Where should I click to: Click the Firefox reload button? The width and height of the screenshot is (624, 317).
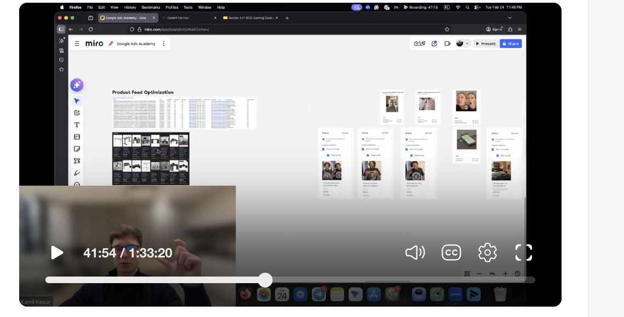(91, 30)
